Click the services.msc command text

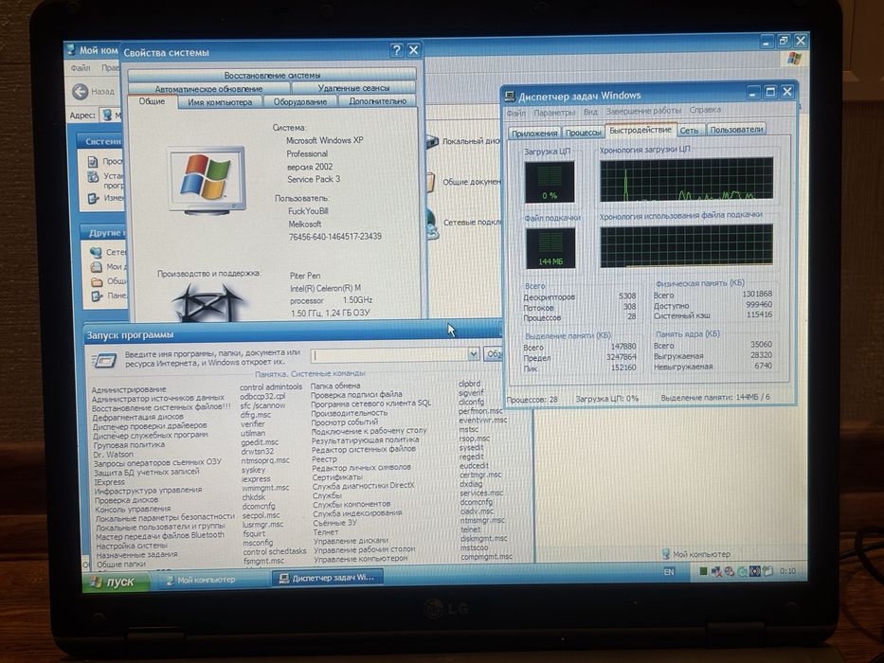coord(481,493)
